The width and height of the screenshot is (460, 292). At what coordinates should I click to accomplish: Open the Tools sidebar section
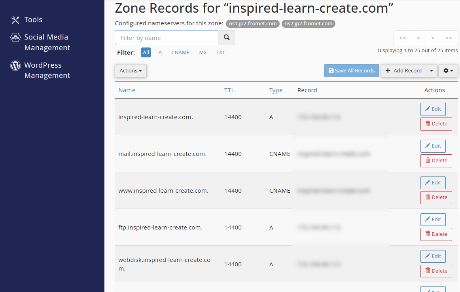[27, 20]
